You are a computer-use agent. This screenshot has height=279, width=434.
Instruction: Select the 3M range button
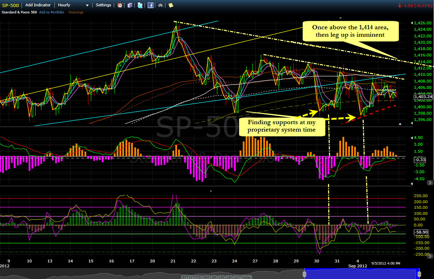tap(213, 277)
